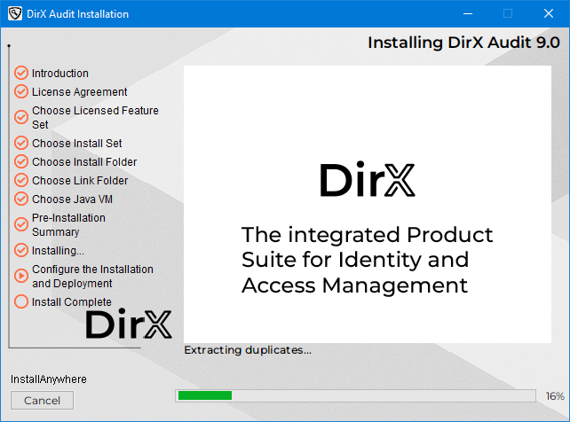The height and width of the screenshot is (422, 570).
Task: Click the DirX logo below the steps list
Action: click(129, 324)
